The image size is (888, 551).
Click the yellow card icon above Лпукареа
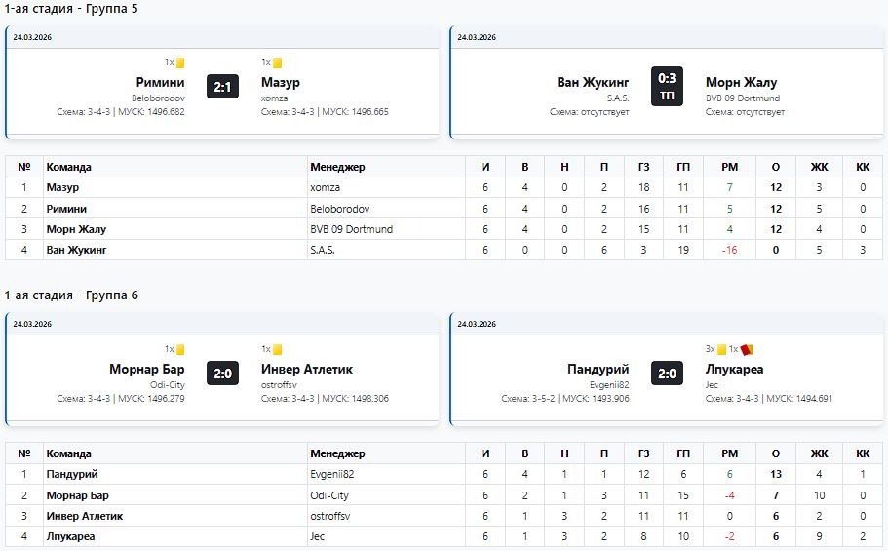point(722,350)
